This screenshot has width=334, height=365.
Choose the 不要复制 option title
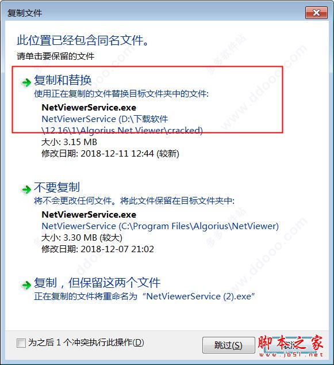point(57,187)
